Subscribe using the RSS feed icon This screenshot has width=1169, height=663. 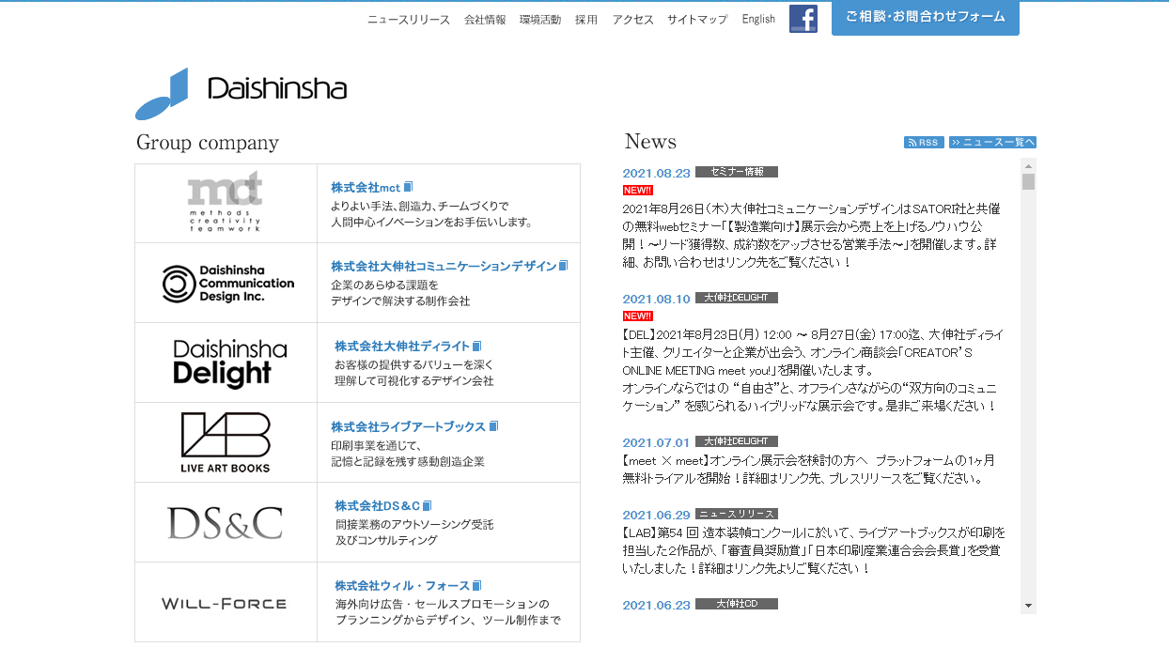923,142
